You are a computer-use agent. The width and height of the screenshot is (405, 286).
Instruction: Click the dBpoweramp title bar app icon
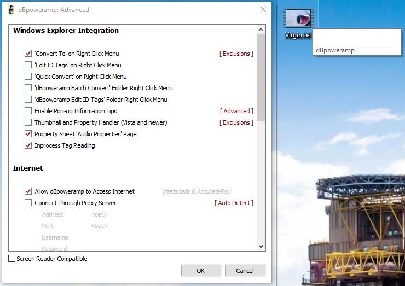click(10, 9)
